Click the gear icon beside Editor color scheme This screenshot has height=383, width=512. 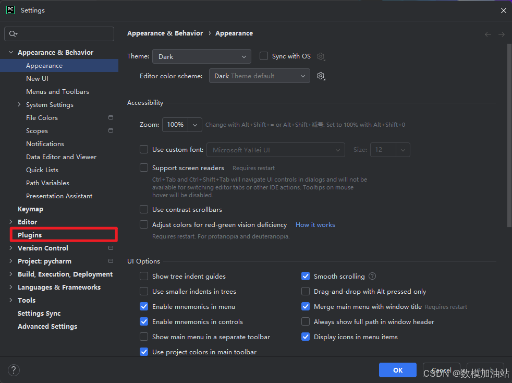pyautogui.click(x=321, y=76)
